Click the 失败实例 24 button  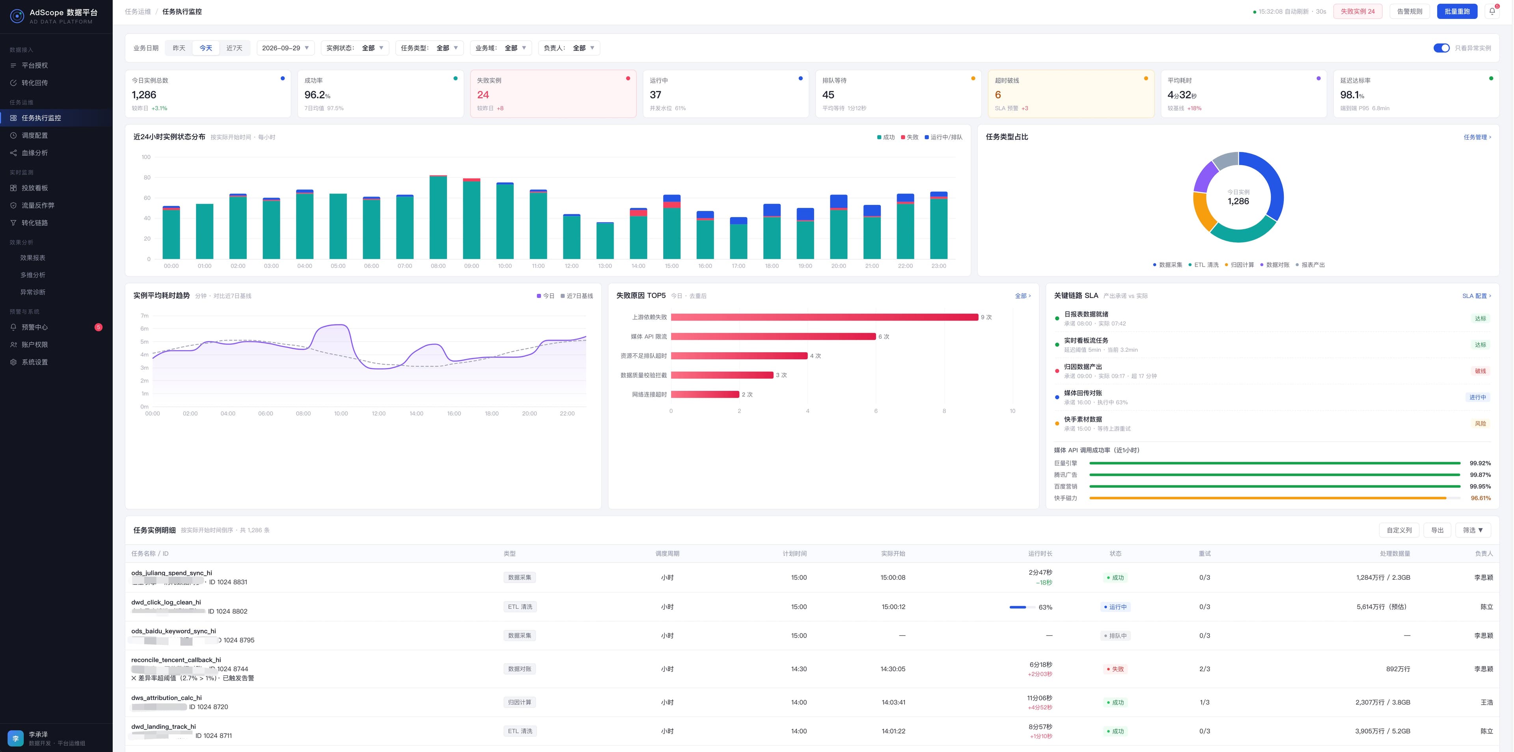1357,11
